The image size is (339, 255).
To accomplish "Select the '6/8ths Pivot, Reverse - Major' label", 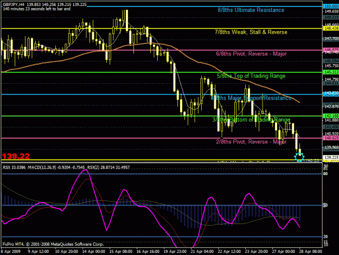I will (x=251, y=54).
